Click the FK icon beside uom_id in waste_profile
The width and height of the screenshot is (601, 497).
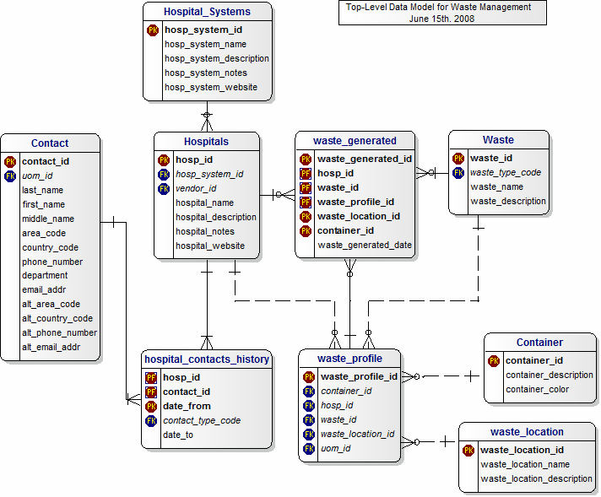309,449
